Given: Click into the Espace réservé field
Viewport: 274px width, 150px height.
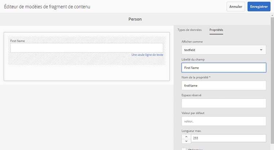Looking at the screenshot, I should [224, 103].
